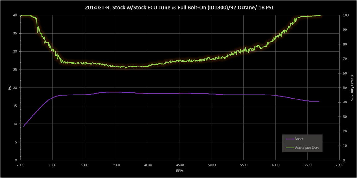This screenshot has height=178, width=357.
Task: Click the purple Boost curve near 4500 RPM
Action: tap(180, 93)
